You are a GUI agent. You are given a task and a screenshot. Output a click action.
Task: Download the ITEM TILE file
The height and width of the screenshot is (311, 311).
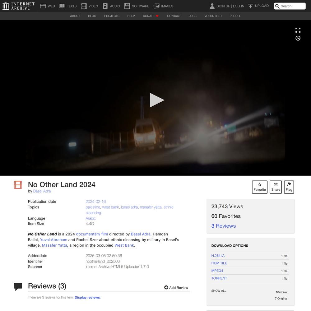pyautogui.click(x=219, y=263)
